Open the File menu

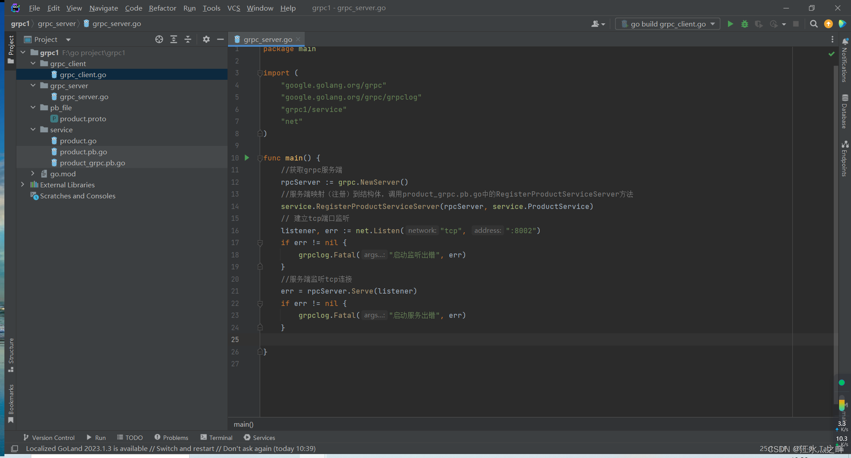point(34,8)
